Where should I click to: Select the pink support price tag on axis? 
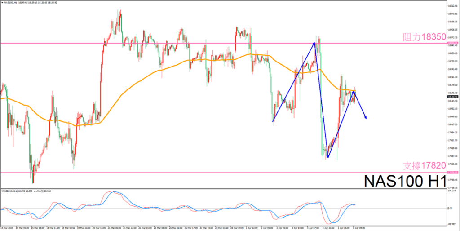click(x=452, y=172)
